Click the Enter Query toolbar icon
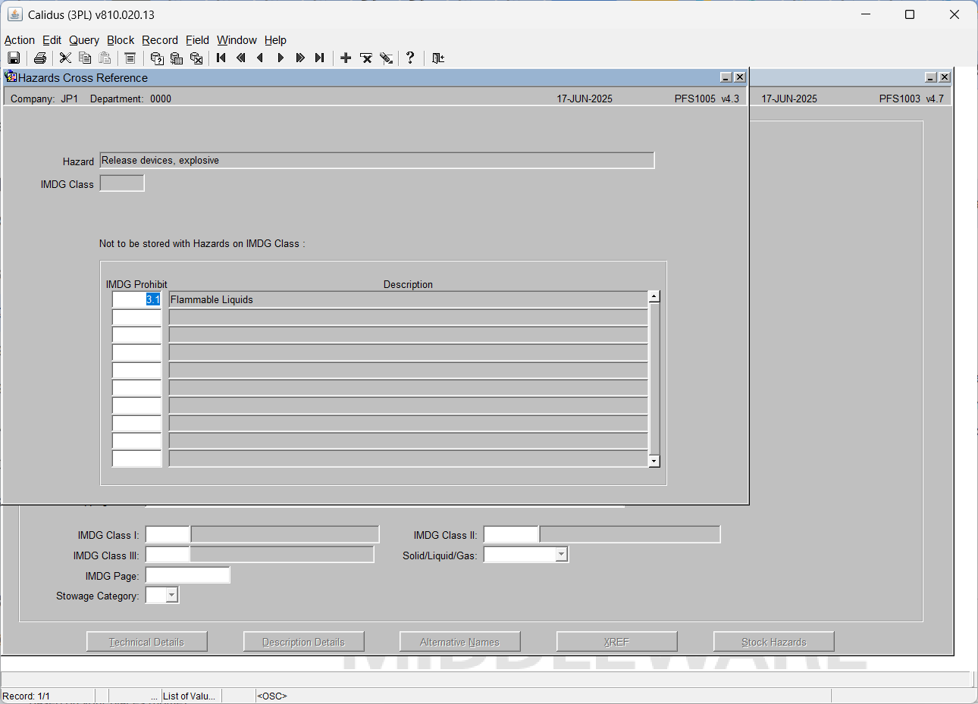The image size is (978, 704). tap(157, 58)
